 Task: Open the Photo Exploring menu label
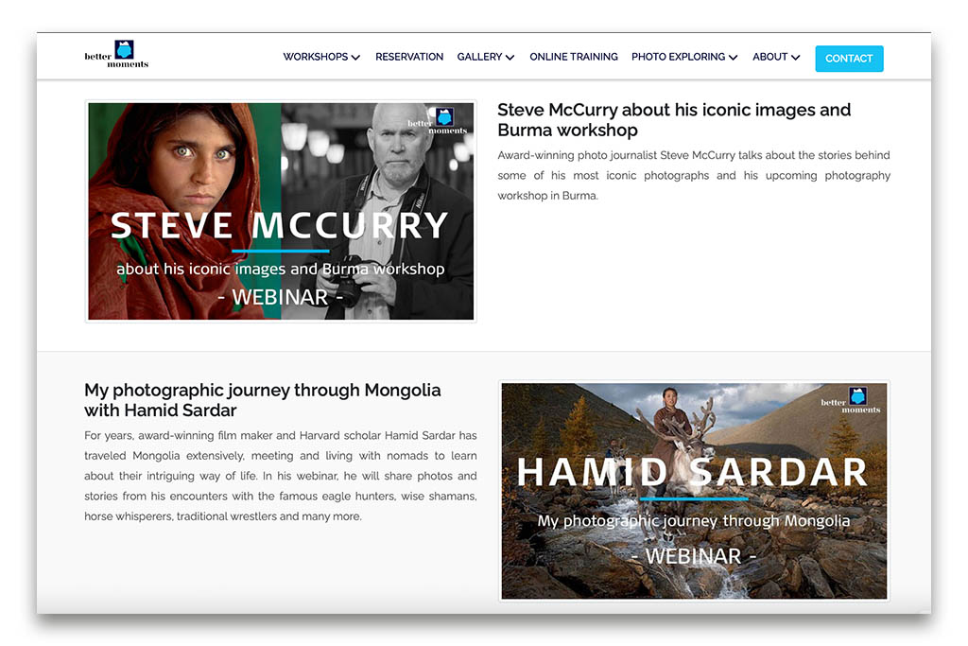click(678, 57)
